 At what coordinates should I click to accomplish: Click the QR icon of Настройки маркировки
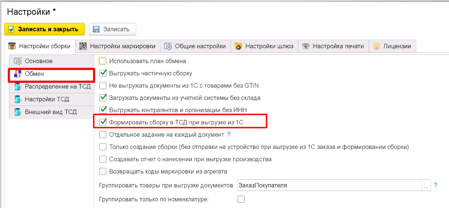pyautogui.click(x=83, y=46)
